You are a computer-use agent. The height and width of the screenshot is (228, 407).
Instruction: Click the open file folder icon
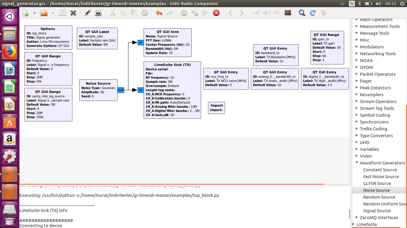click(44, 13)
